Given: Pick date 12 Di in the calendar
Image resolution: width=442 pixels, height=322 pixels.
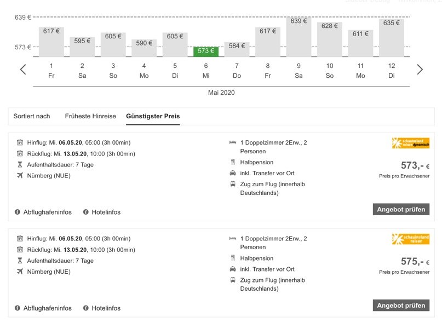Looking at the screenshot, I should pos(392,70).
